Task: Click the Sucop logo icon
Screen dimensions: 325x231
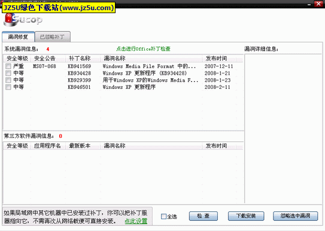Action: point(22,20)
